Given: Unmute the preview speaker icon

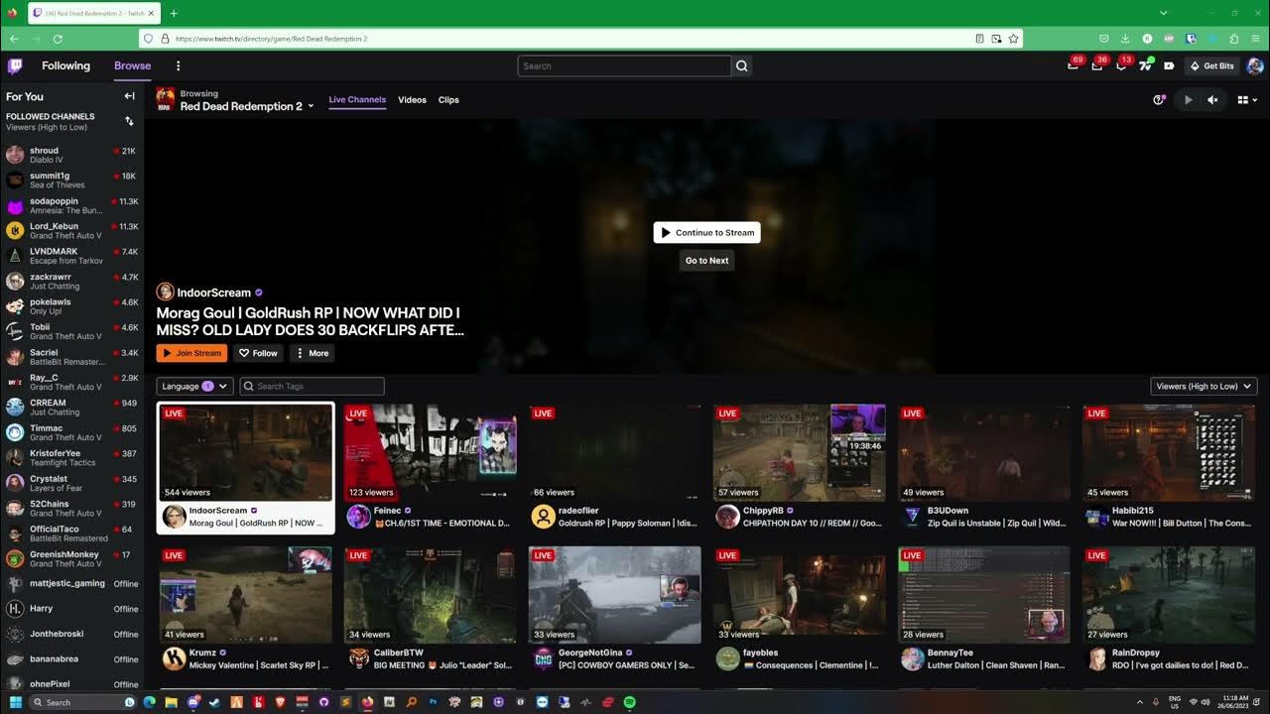Looking at the screenshot, I should click(1212, 100).
